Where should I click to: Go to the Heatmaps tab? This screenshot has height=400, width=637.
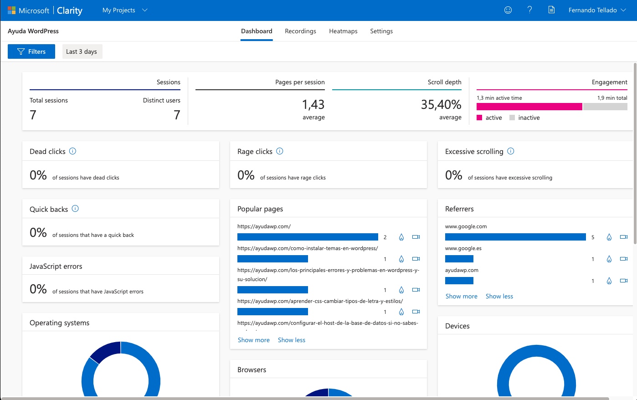click(343, 31)
